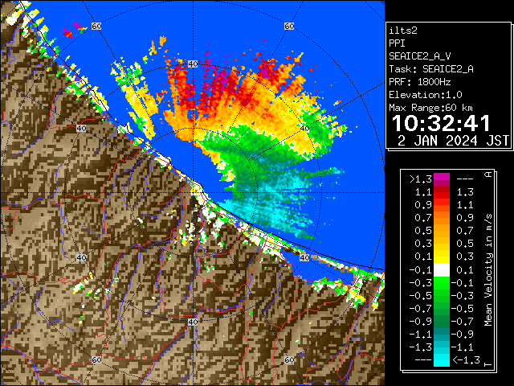The height and width of the screenshot is (386, 514).
Task: Click the '<-1.3' legend value
Action: (466, 359)
